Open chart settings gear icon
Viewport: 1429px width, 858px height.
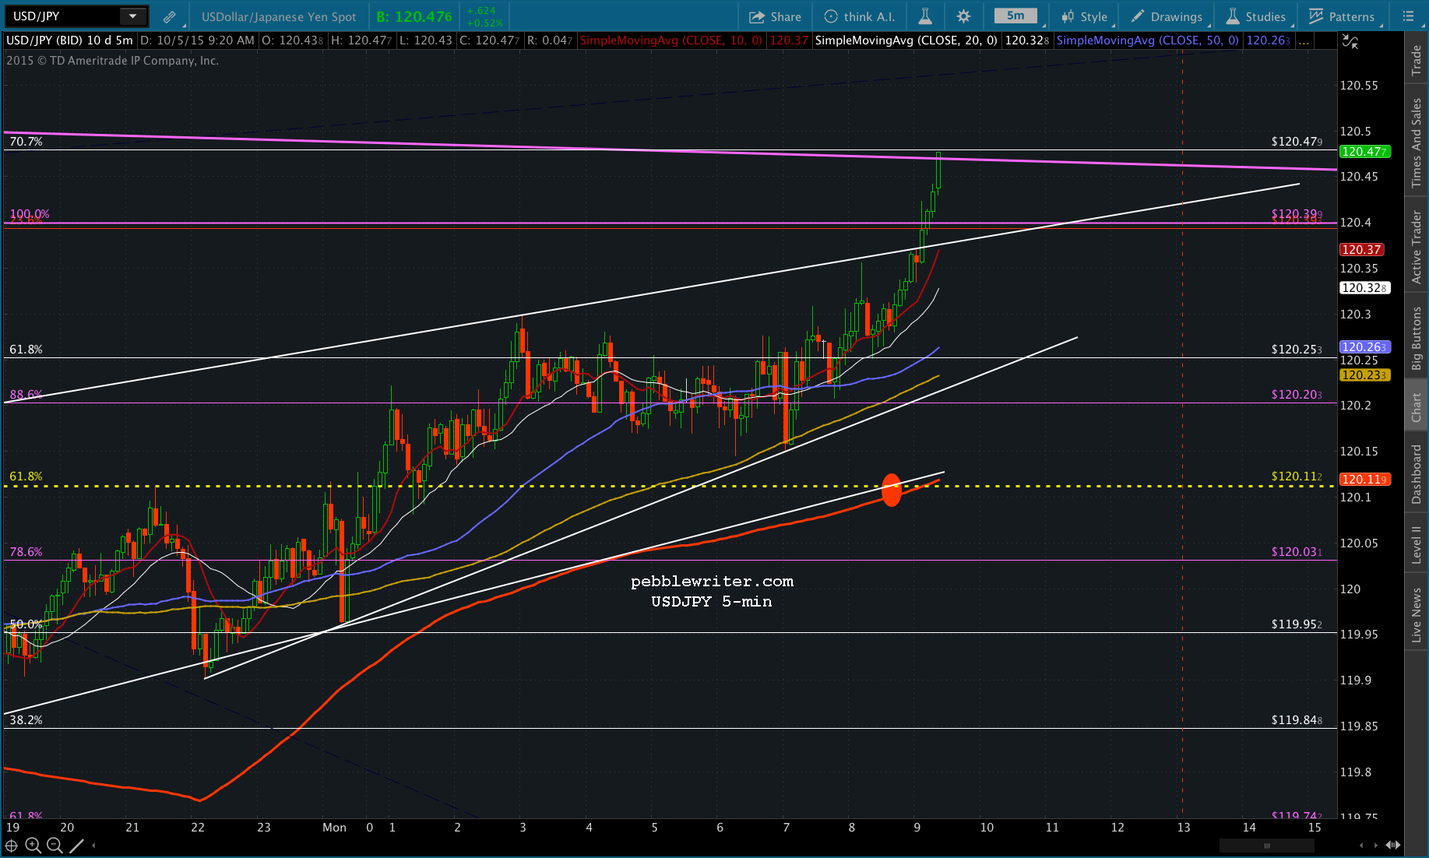coord(963,16)
